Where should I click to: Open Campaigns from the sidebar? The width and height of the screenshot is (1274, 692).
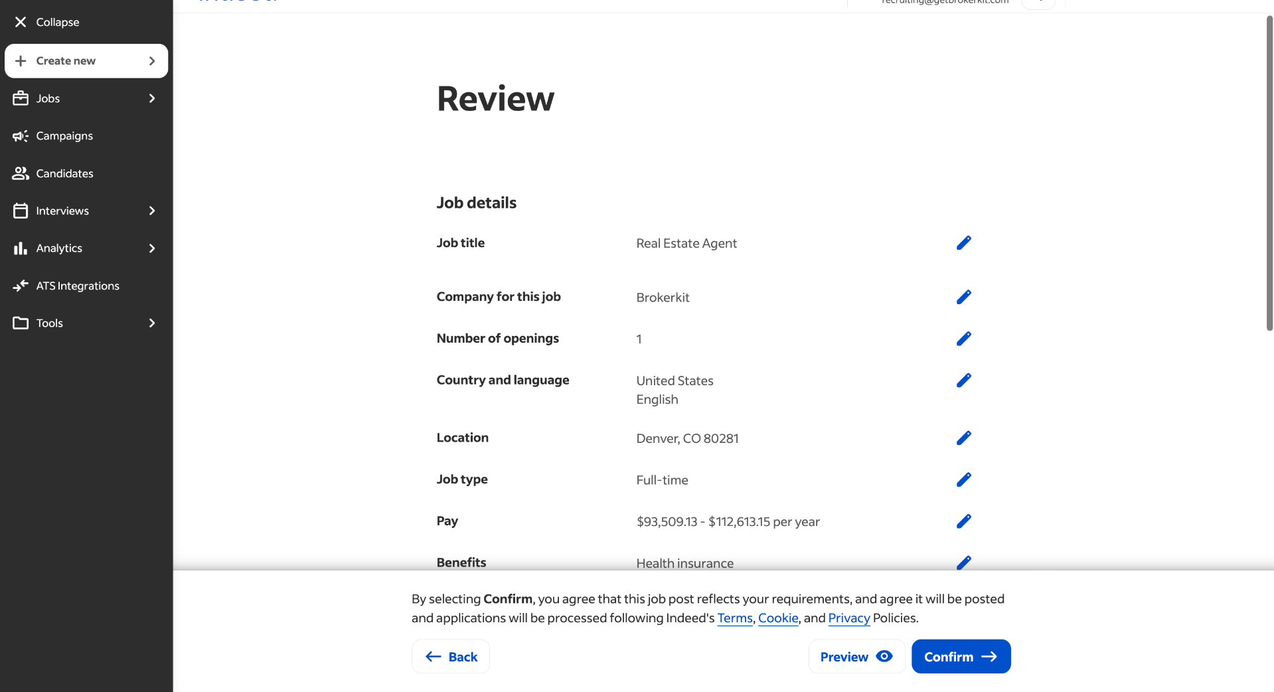(64, 135)
